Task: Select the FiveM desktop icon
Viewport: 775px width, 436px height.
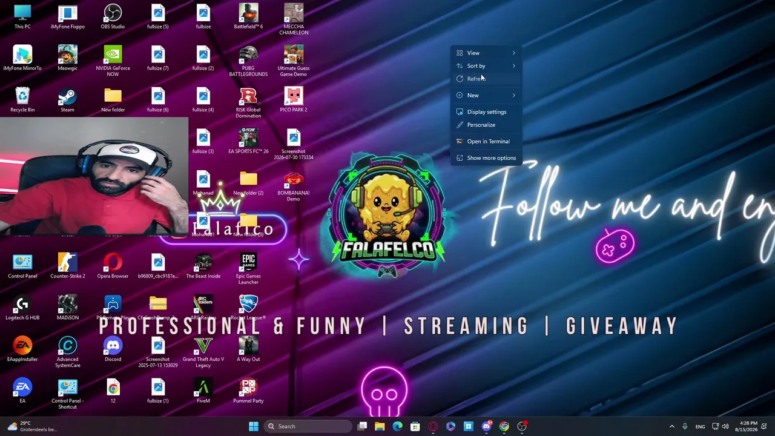Action: (203, 391)
